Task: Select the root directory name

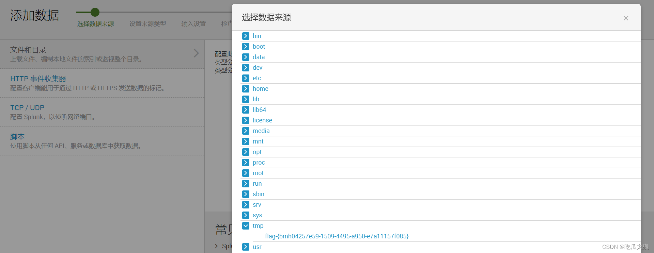Action: [x=258, y=173]
